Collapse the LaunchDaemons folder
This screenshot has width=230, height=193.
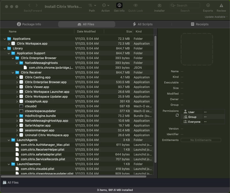pyautogui.click(x=9, y=164)
